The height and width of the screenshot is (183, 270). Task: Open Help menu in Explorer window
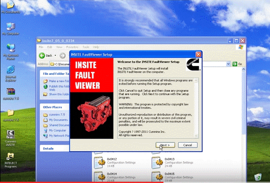tap(96, 47)
